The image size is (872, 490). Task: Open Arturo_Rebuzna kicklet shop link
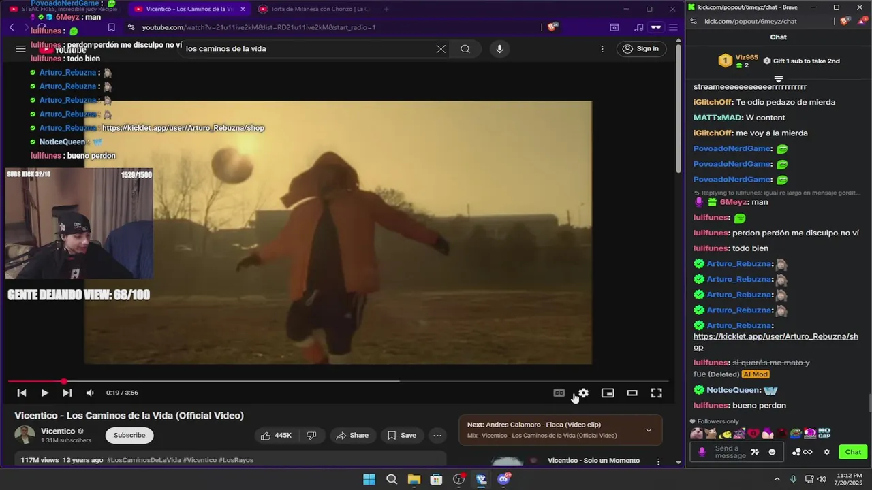pos(776,342)
